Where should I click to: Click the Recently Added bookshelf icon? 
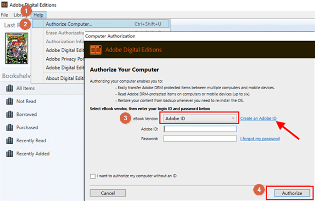(9, 154)
